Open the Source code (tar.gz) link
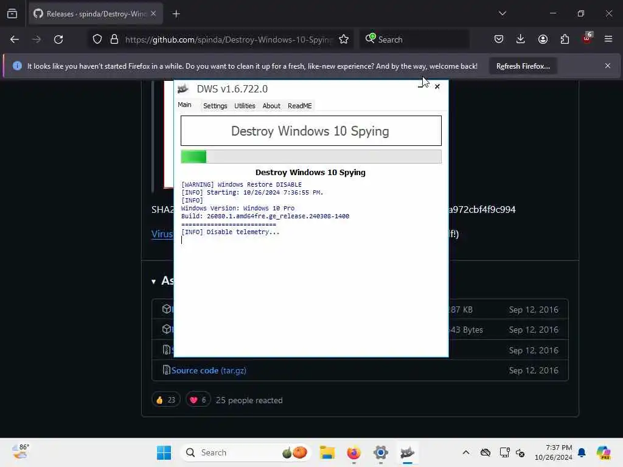The height and width of the screenshot is (467, 623). click(209, 370)
